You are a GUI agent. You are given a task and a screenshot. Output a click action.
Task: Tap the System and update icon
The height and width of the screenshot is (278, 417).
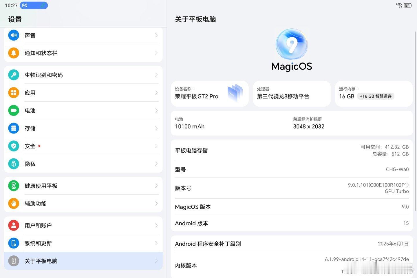click(14, 243)
